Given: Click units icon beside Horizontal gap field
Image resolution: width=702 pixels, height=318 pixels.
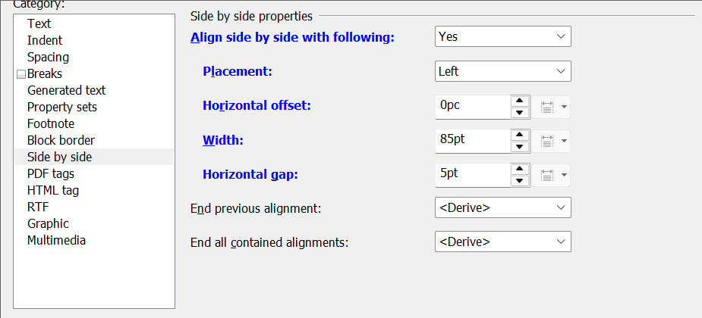Looking at the screenshot, I should pyautogui.click(x=551, y=176).
